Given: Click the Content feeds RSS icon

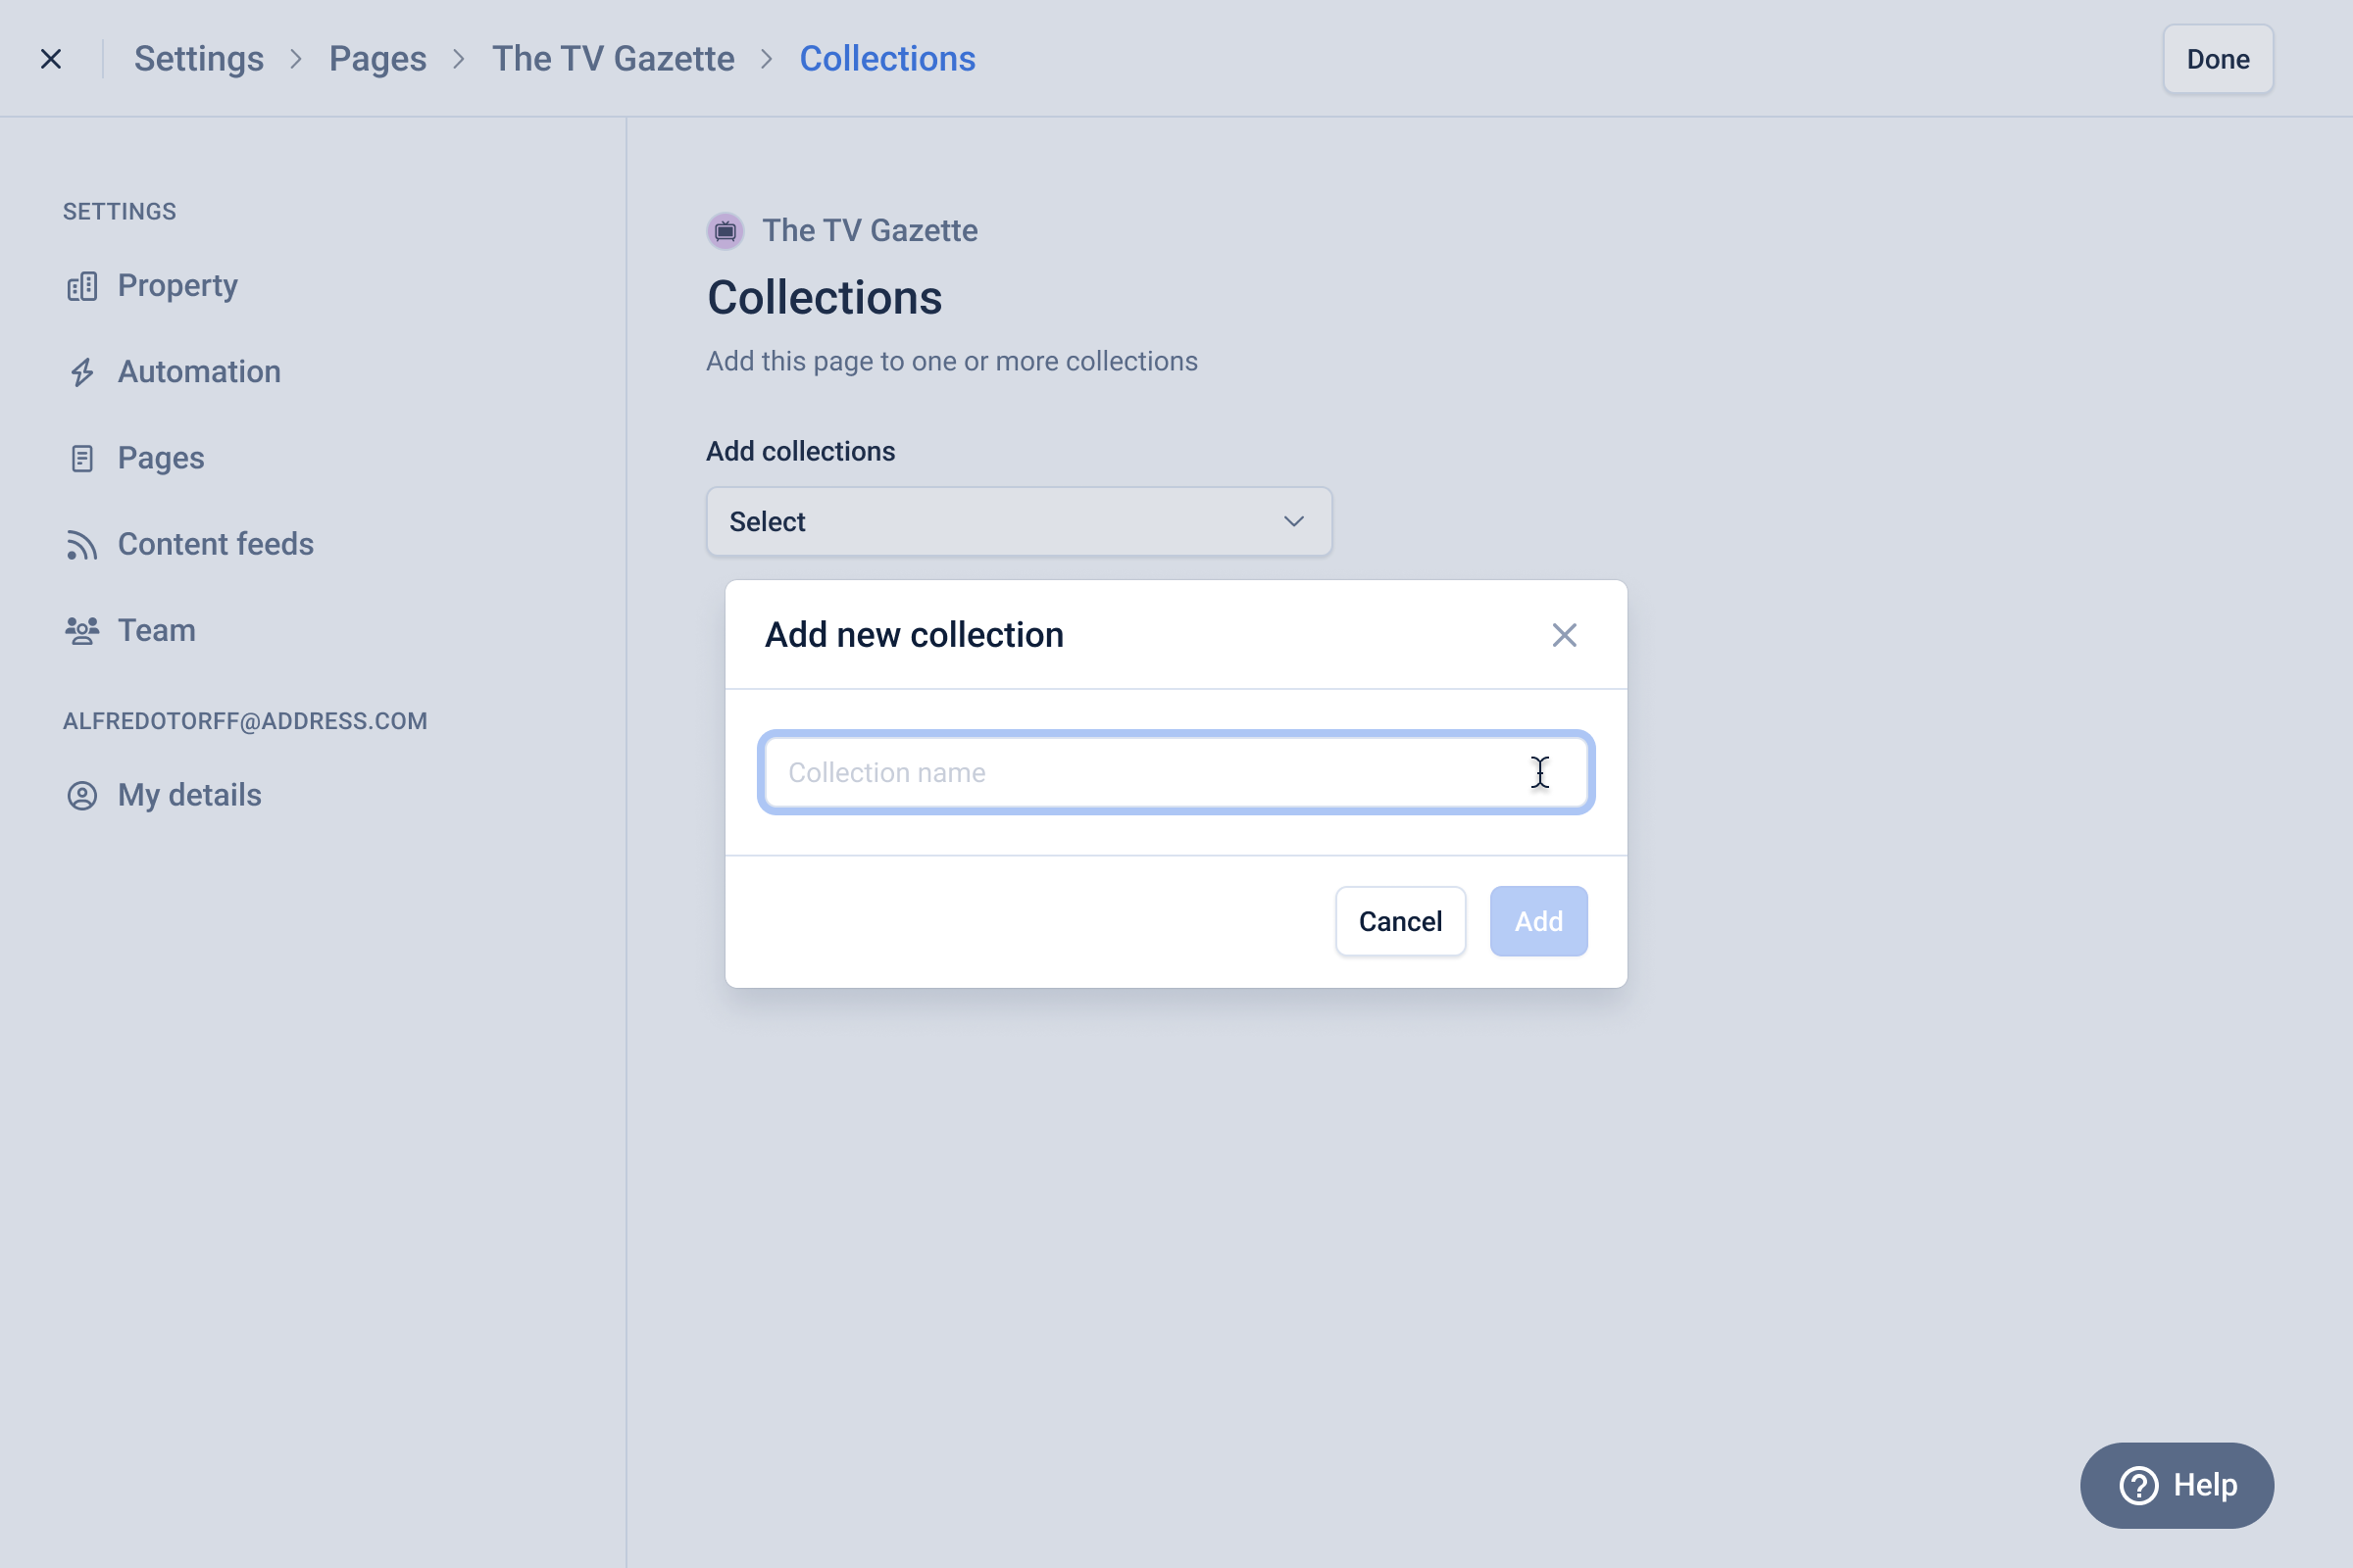Looking at the screenshot, I should point(82,545).
